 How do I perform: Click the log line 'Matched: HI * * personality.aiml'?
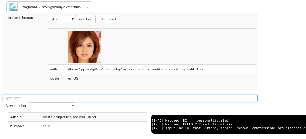point(190,121)
